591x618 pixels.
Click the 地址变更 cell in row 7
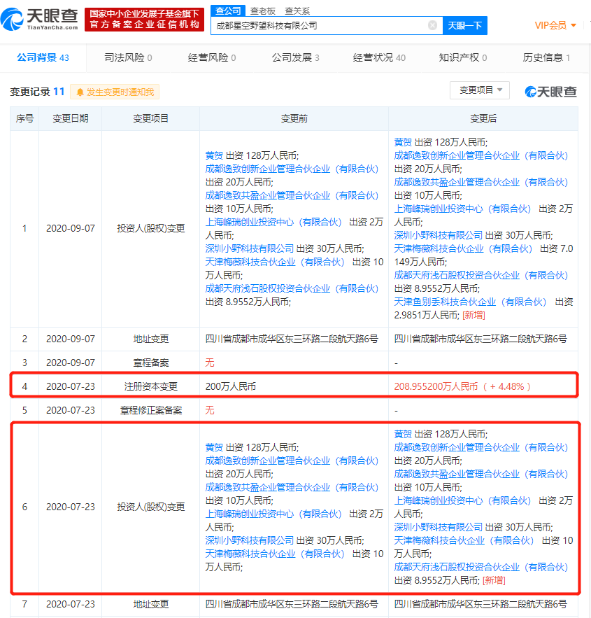coord(151,604)
